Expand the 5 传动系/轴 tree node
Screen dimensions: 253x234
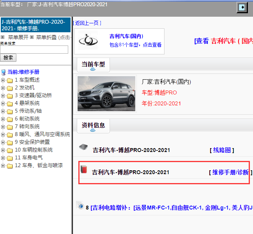pyautogui.click(x=3, y=111)
